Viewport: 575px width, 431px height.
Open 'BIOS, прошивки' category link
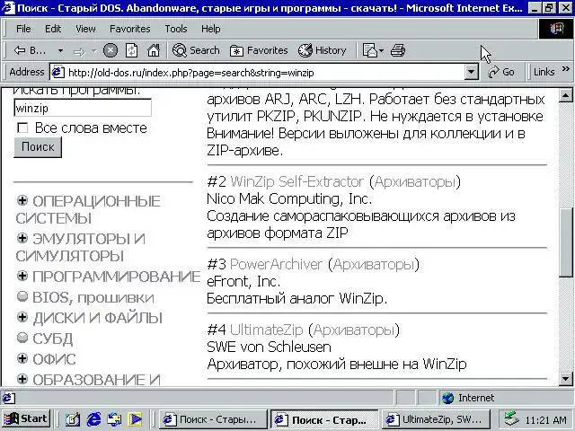coord(93,297)
